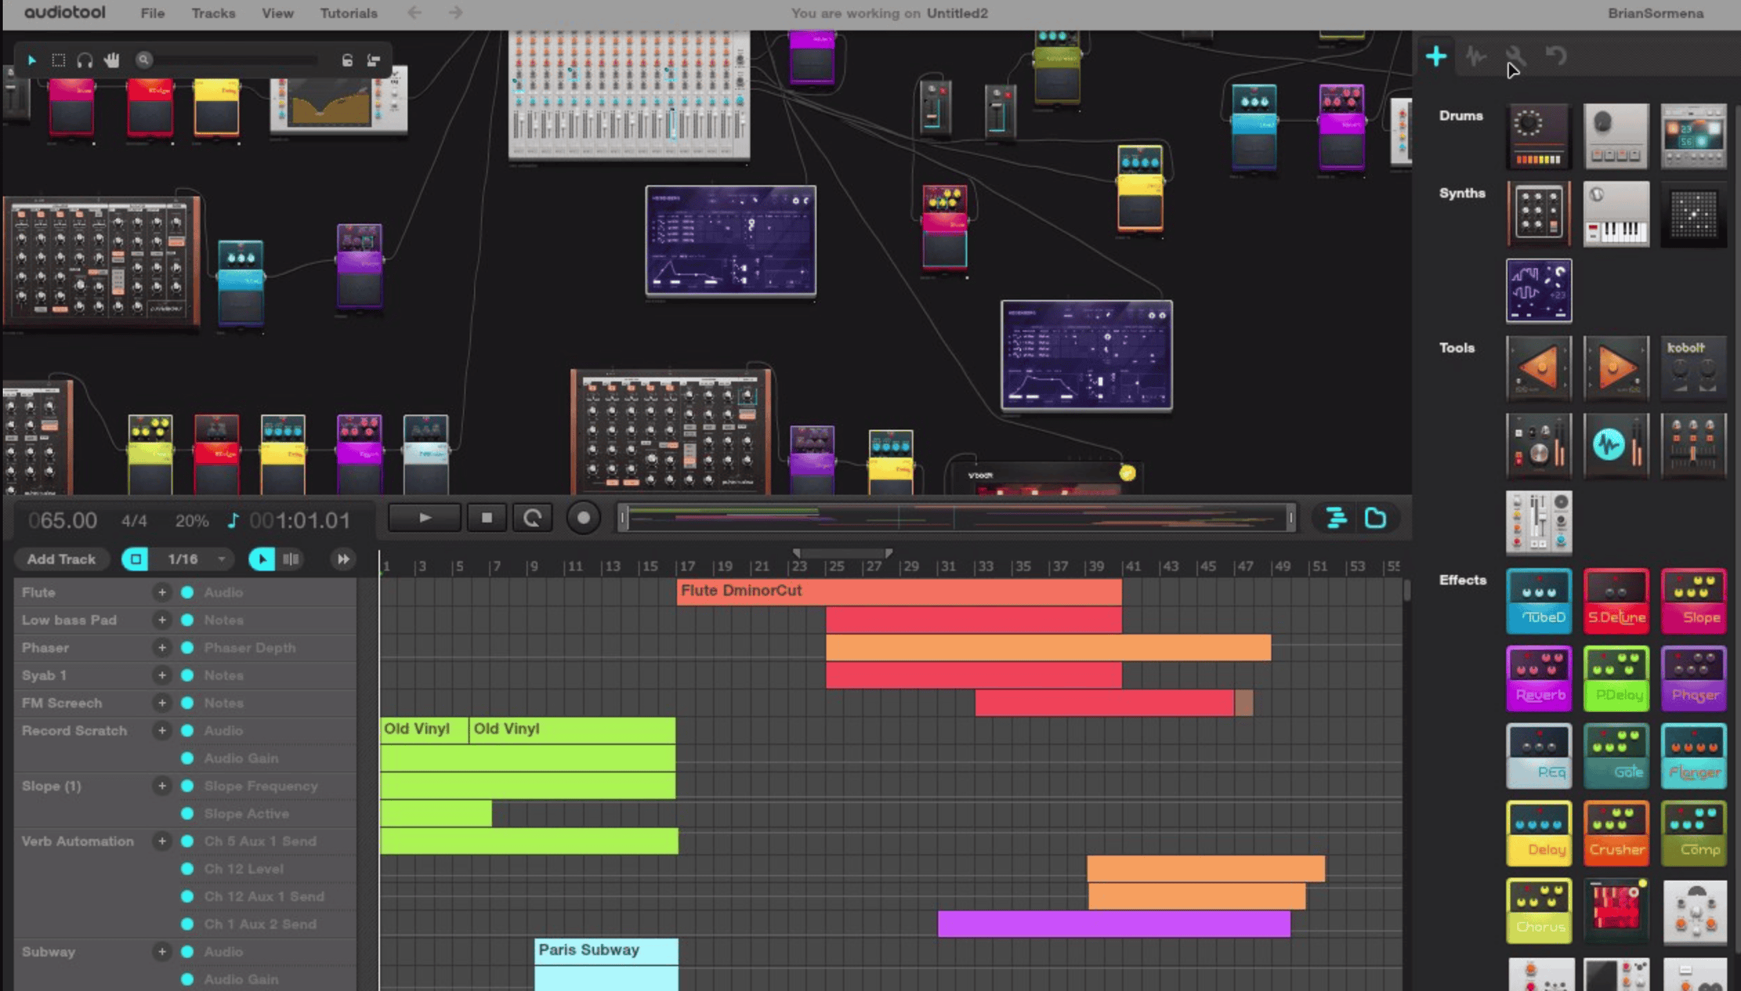Viewport: 1741px width, 991px height.
Task: Add the Flanger effect pedal
Action: (1693, 755)
